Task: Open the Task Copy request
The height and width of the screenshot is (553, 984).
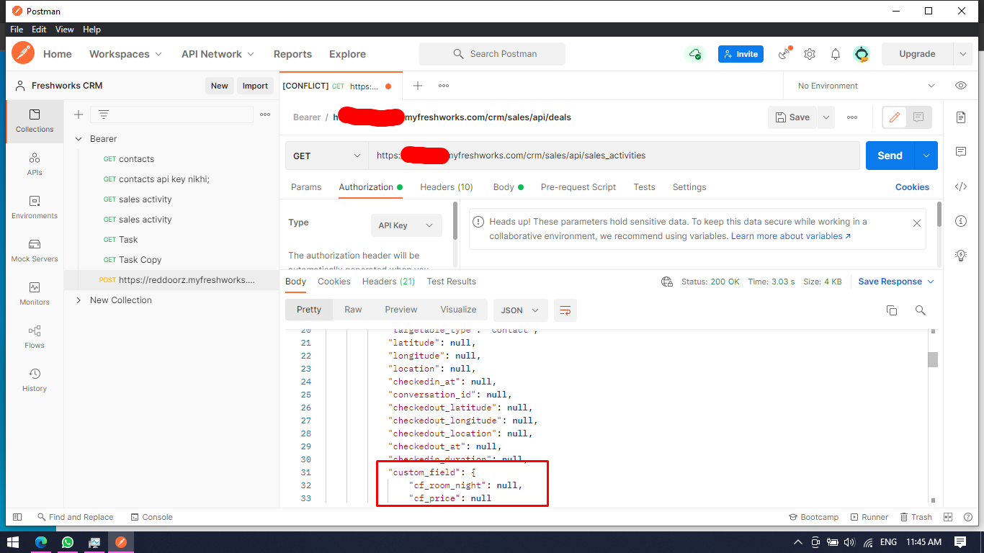Action: [x=140, y=260]
